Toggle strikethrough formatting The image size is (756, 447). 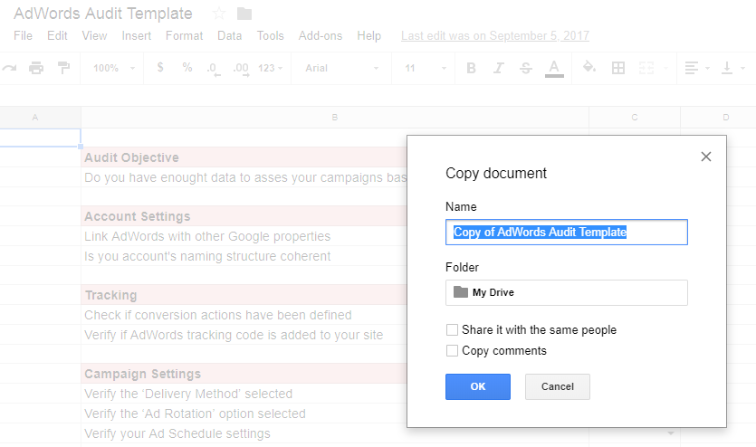526,68
